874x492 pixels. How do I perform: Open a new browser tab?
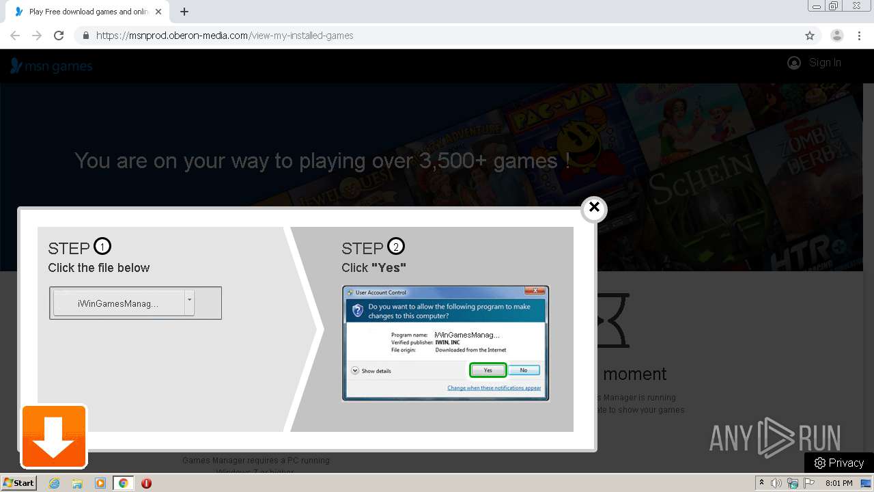click(184, 12)
